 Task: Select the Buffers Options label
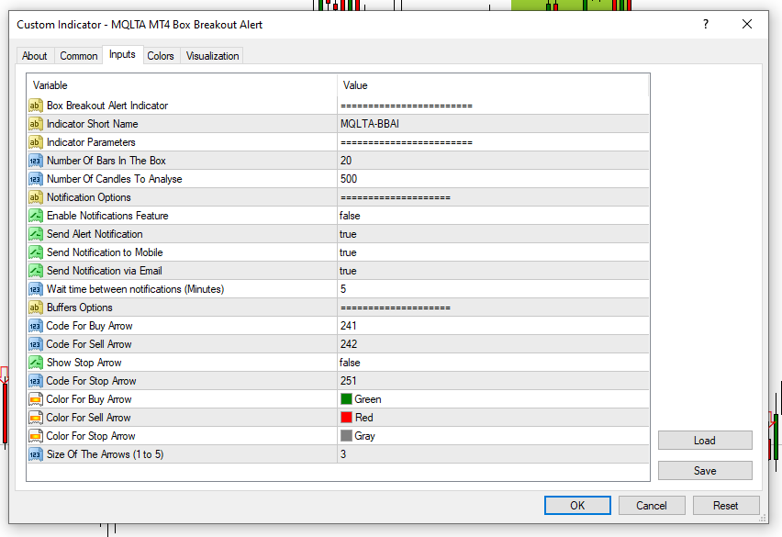pyautogui.click(x=79, y=308)
